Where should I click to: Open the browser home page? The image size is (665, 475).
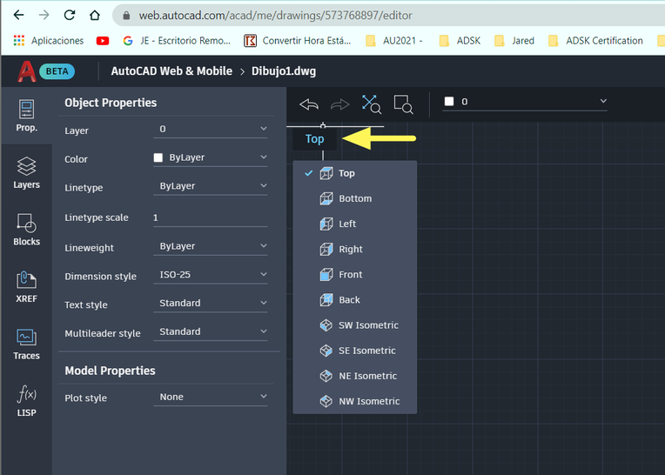pos(95,16)
